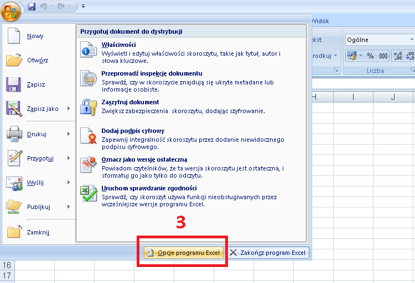
Task: Click increase decimal places icon
Action: [398, 56]
